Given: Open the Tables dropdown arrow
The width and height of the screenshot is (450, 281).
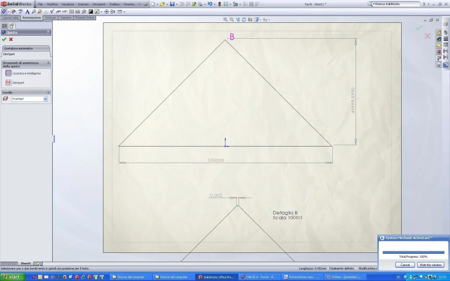Looking at the screenshot, I should 124,12.
